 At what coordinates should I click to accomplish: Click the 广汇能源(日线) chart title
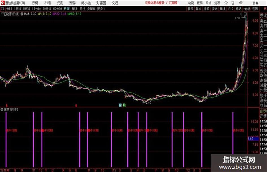coord(10,14)
